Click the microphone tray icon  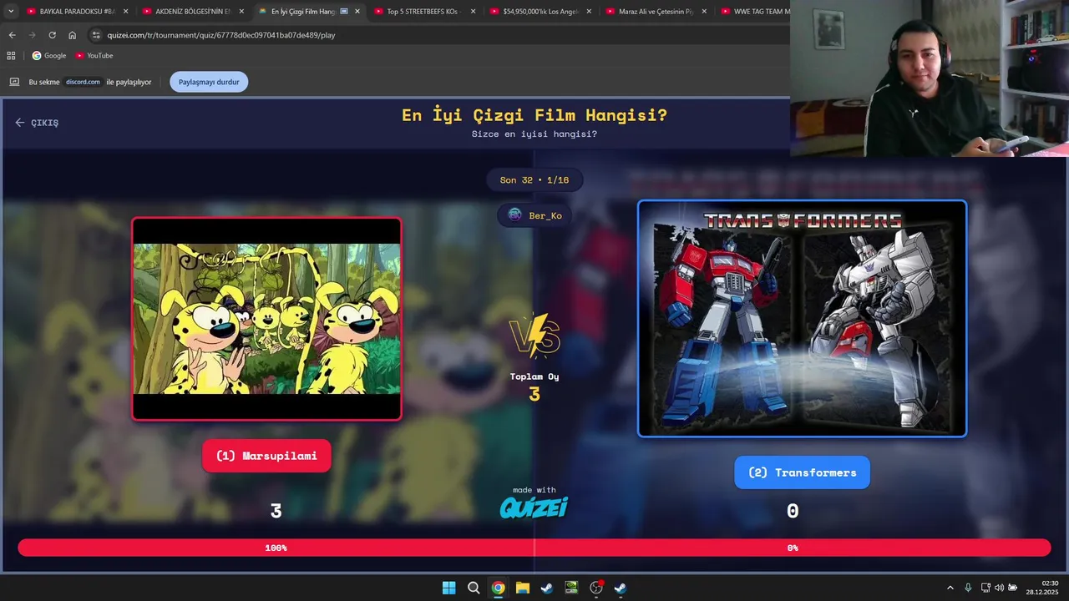pyautogui.click(x=968, y=588)
